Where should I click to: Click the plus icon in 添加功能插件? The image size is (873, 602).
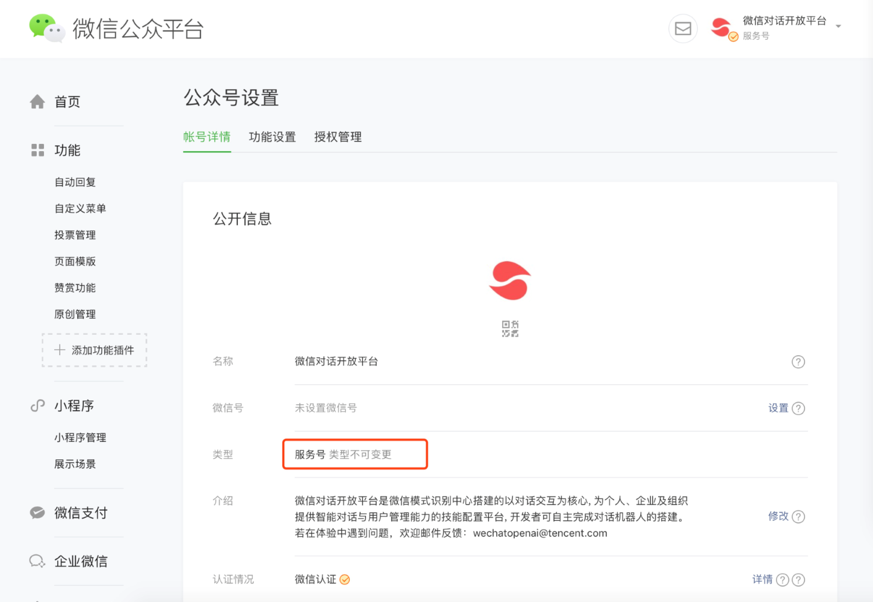click(60, 350)
